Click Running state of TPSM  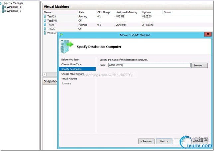pos(83,25)
